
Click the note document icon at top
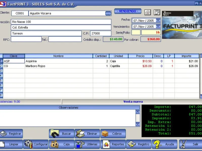point(157,12)
